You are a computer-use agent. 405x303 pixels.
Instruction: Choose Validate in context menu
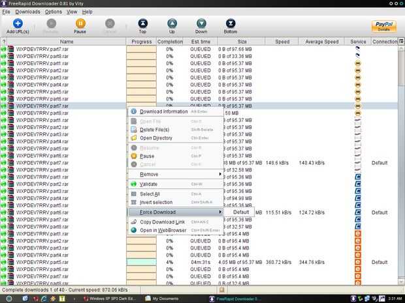[176, 184]
